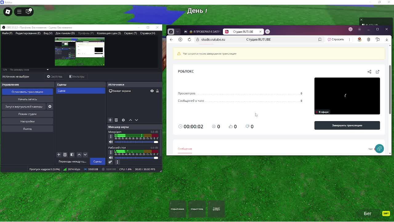Switch to the Сцены dock tab
The height and width of the screenshot is (222, 394).
point(97,162)
